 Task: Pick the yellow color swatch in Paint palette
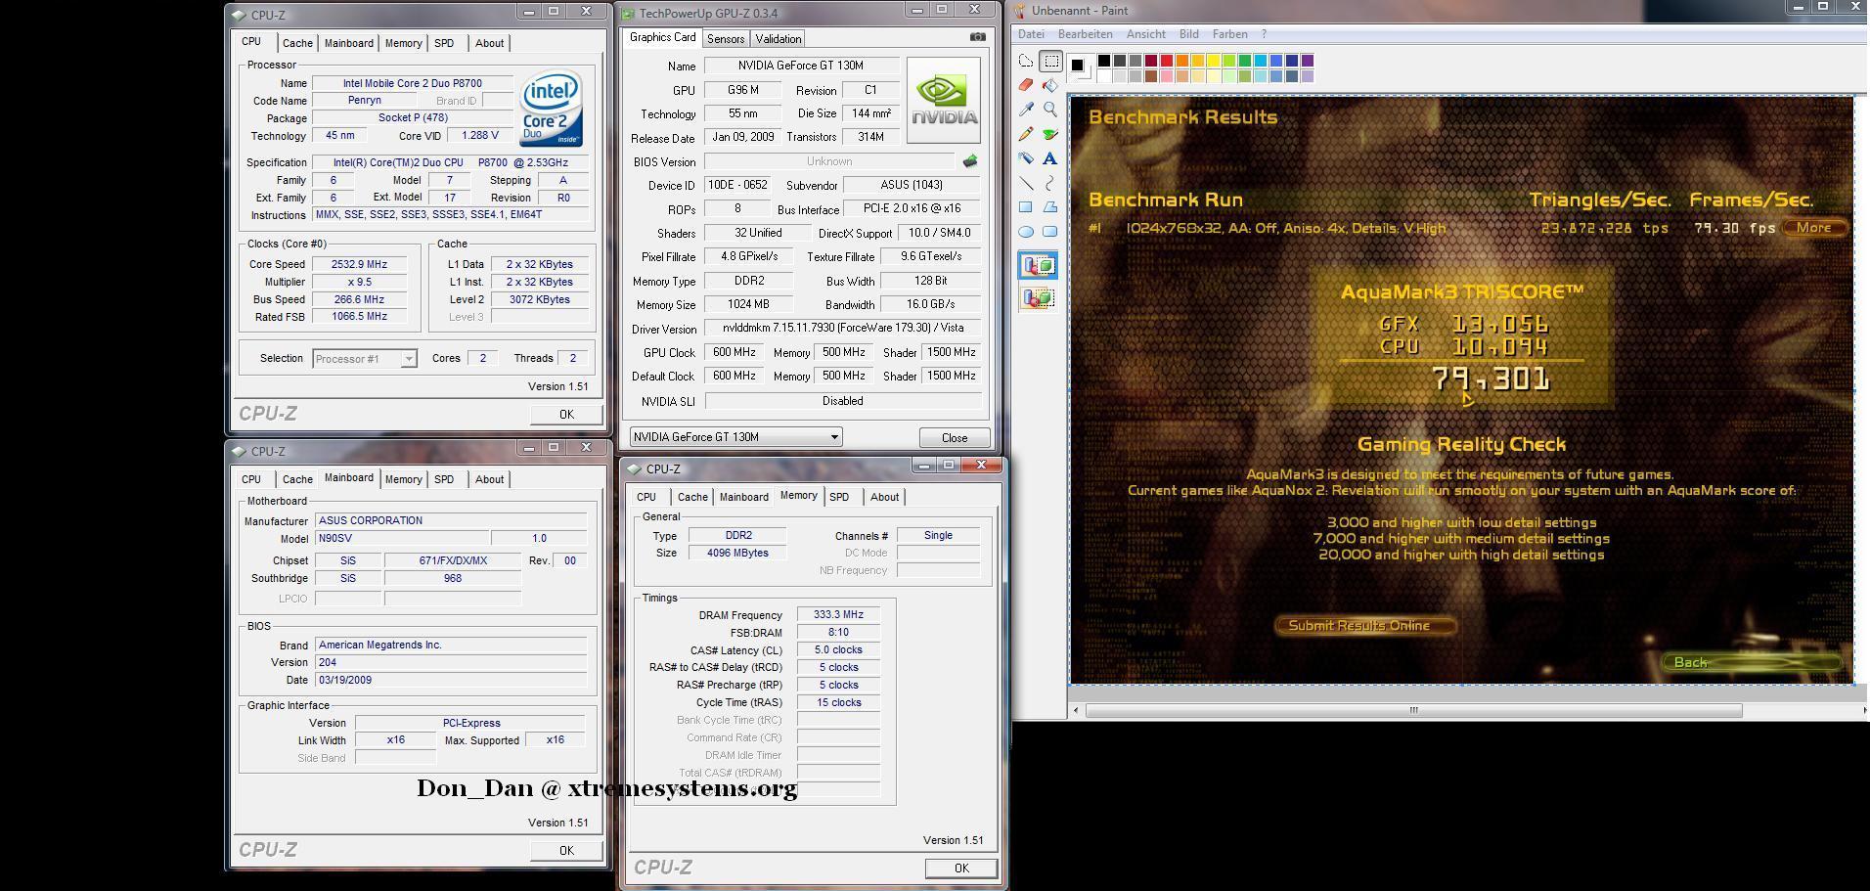tap(1213, 61)
